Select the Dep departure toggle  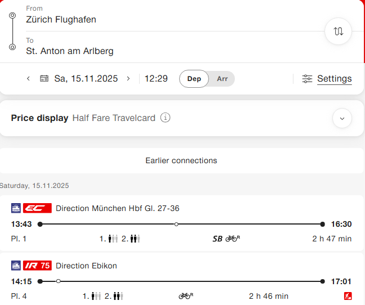[x=194, y=79]
